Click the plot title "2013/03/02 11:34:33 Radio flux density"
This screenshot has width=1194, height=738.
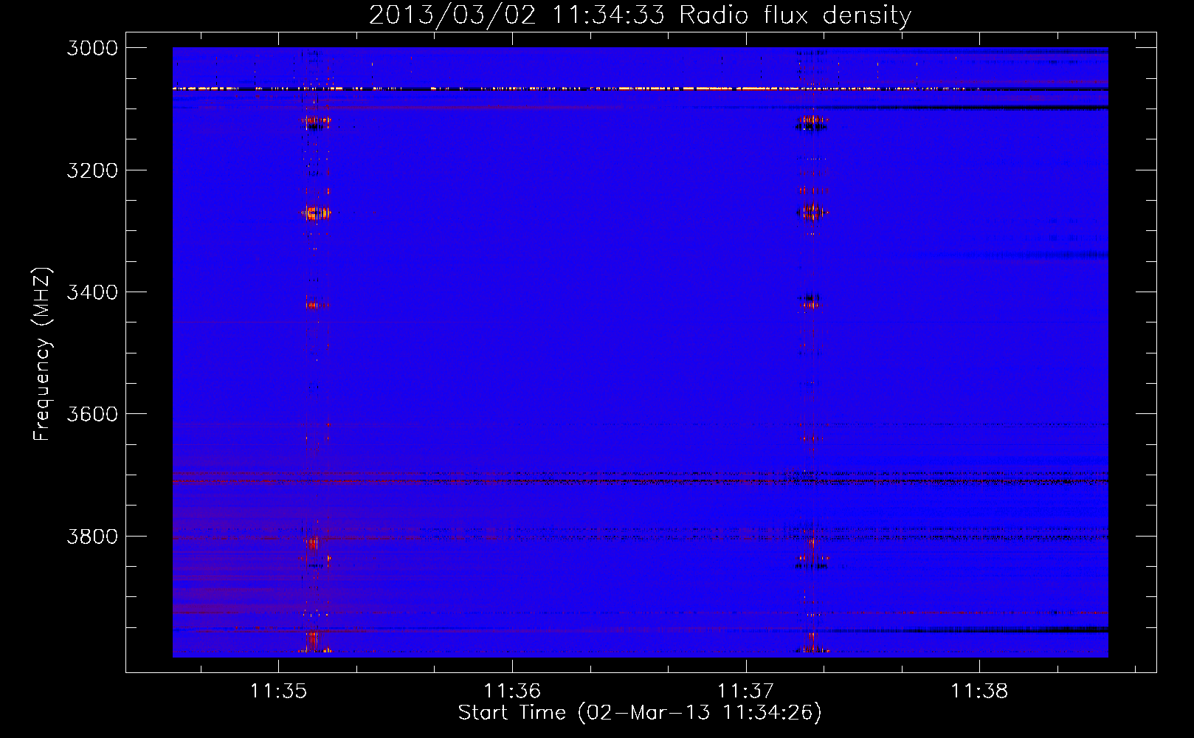coord(640,15)
